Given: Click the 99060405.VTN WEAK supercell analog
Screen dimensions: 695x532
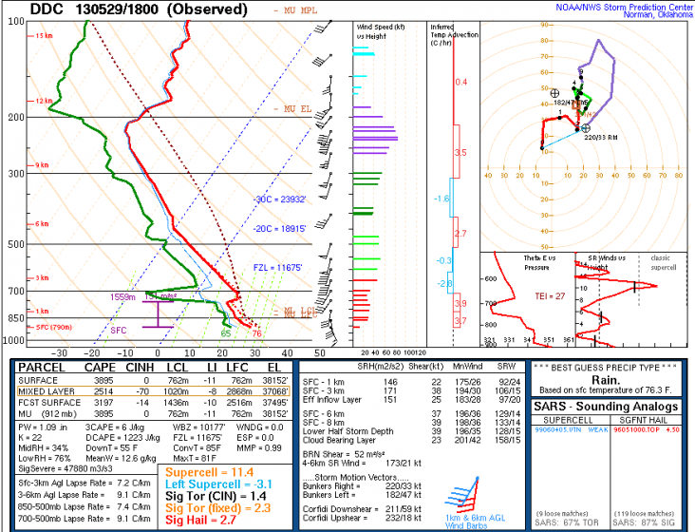Looking at the screenshot, I should tap(572, 430).
